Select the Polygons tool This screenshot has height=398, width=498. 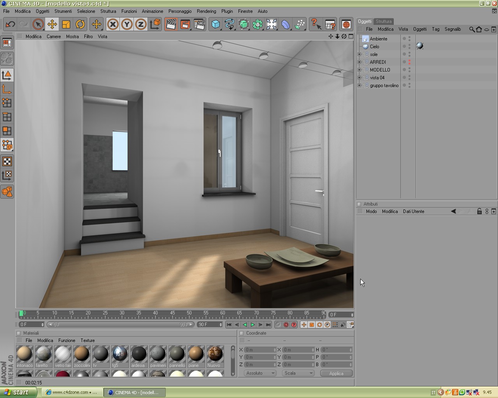point(7,131)
